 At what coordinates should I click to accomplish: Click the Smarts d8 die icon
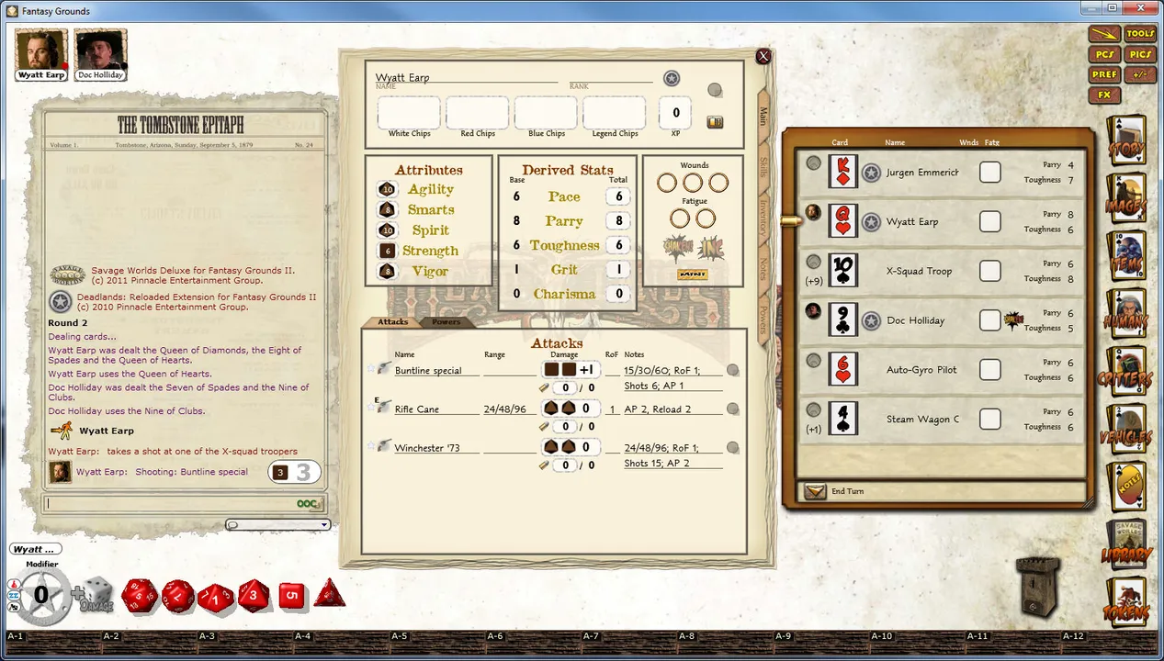point(388,210)
